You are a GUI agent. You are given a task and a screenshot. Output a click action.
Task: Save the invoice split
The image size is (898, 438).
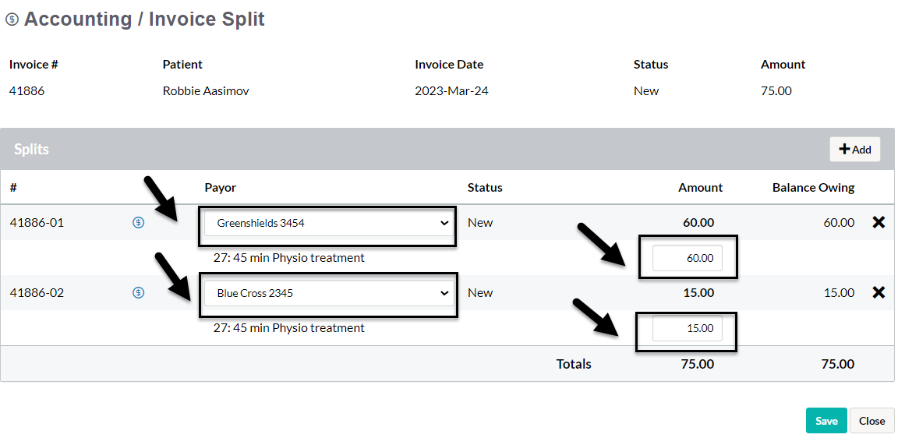tap(826, 421)
